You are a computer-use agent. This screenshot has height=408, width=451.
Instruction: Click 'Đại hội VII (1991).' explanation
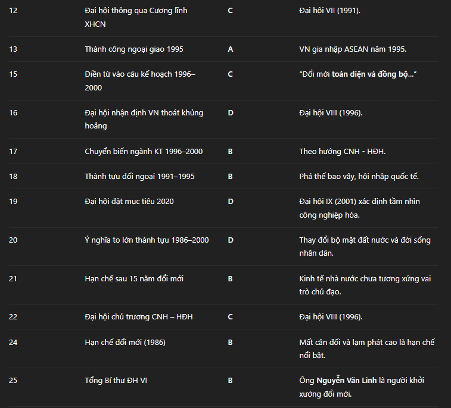[329, 11]
